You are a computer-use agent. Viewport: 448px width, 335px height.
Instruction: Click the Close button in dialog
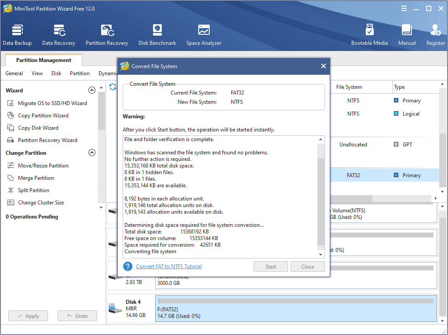(307, 266)
